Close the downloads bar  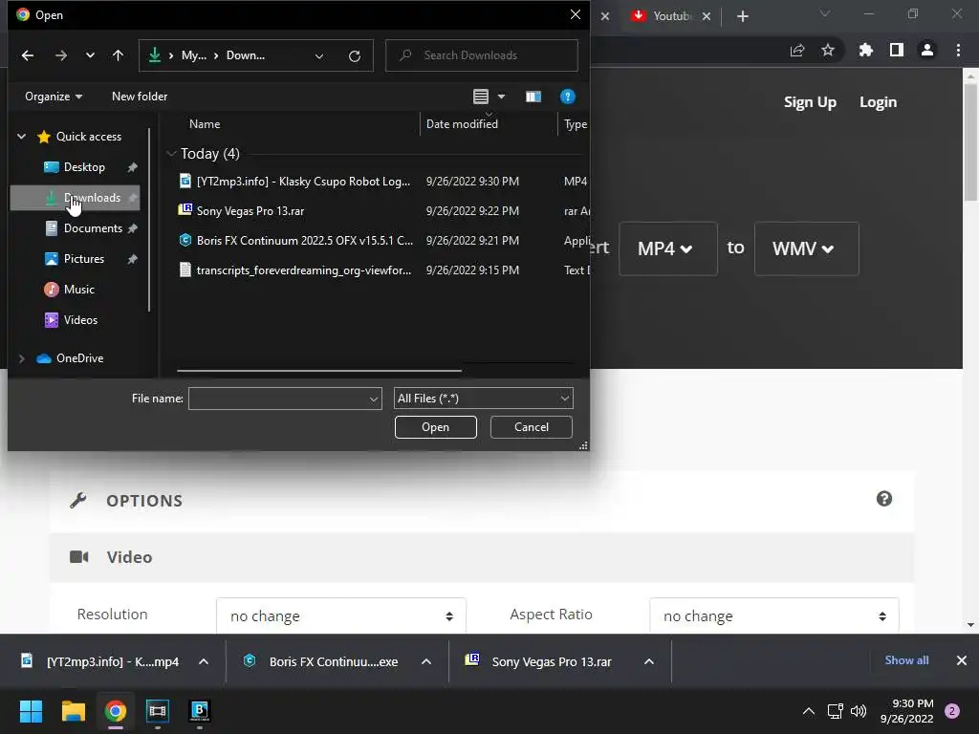(x=962, y=660)
